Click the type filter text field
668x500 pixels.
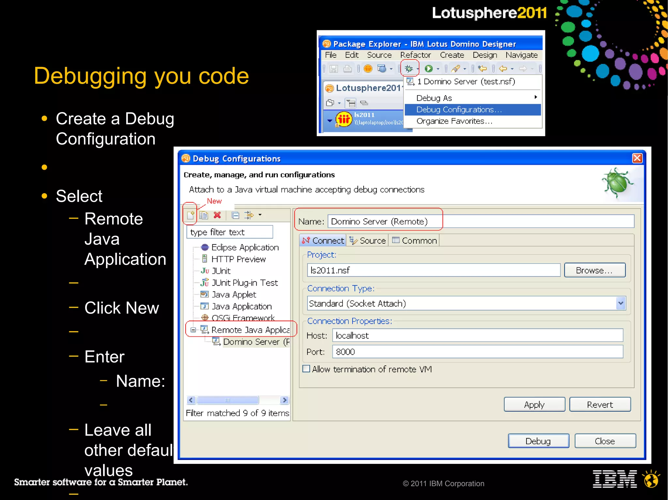(230, 232)
